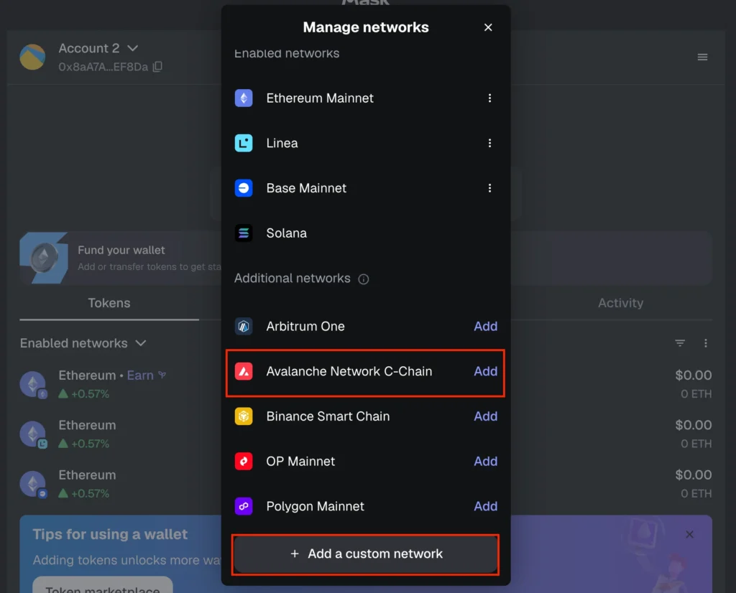This screenshot has width=736, height=593.
Task: Open token list three-dot options menu
Action: pos(706,344)
